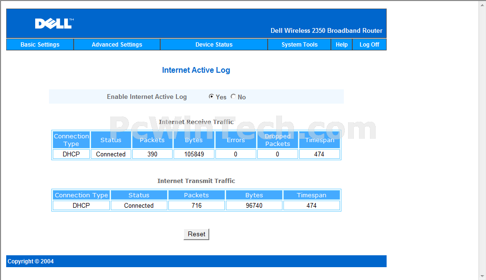Click DHCP cell in transmit traffic table
The image size is (486, 280).
[81, 206]
